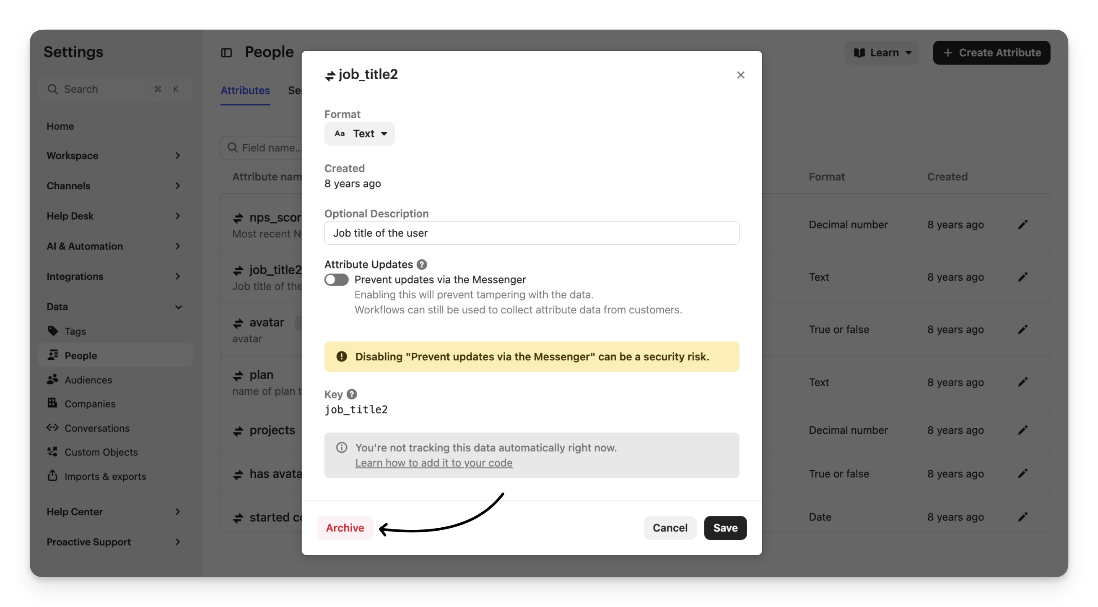
Task: Click the pencil edit icon for plan row
Action: click(1023, 382)
